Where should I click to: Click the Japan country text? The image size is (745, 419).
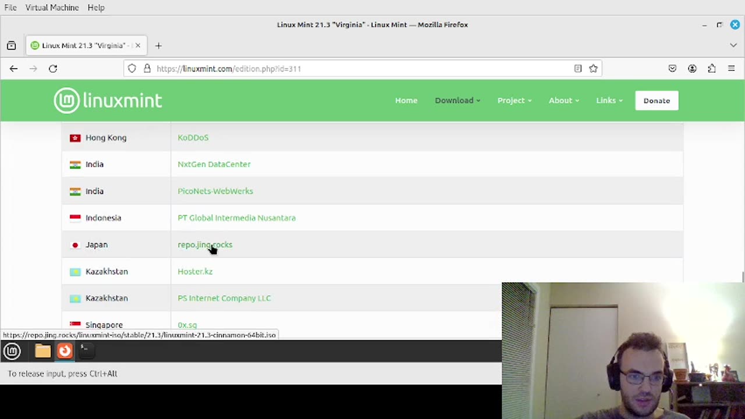pyautogui.click(x=97, y=245)
